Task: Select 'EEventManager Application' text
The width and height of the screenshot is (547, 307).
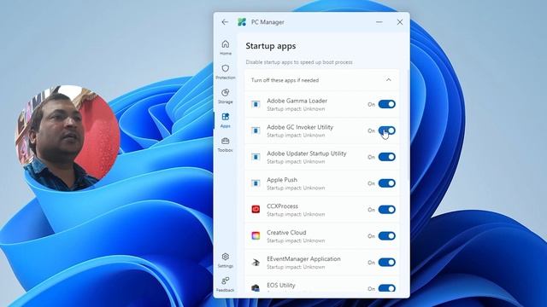Action: 303,259
